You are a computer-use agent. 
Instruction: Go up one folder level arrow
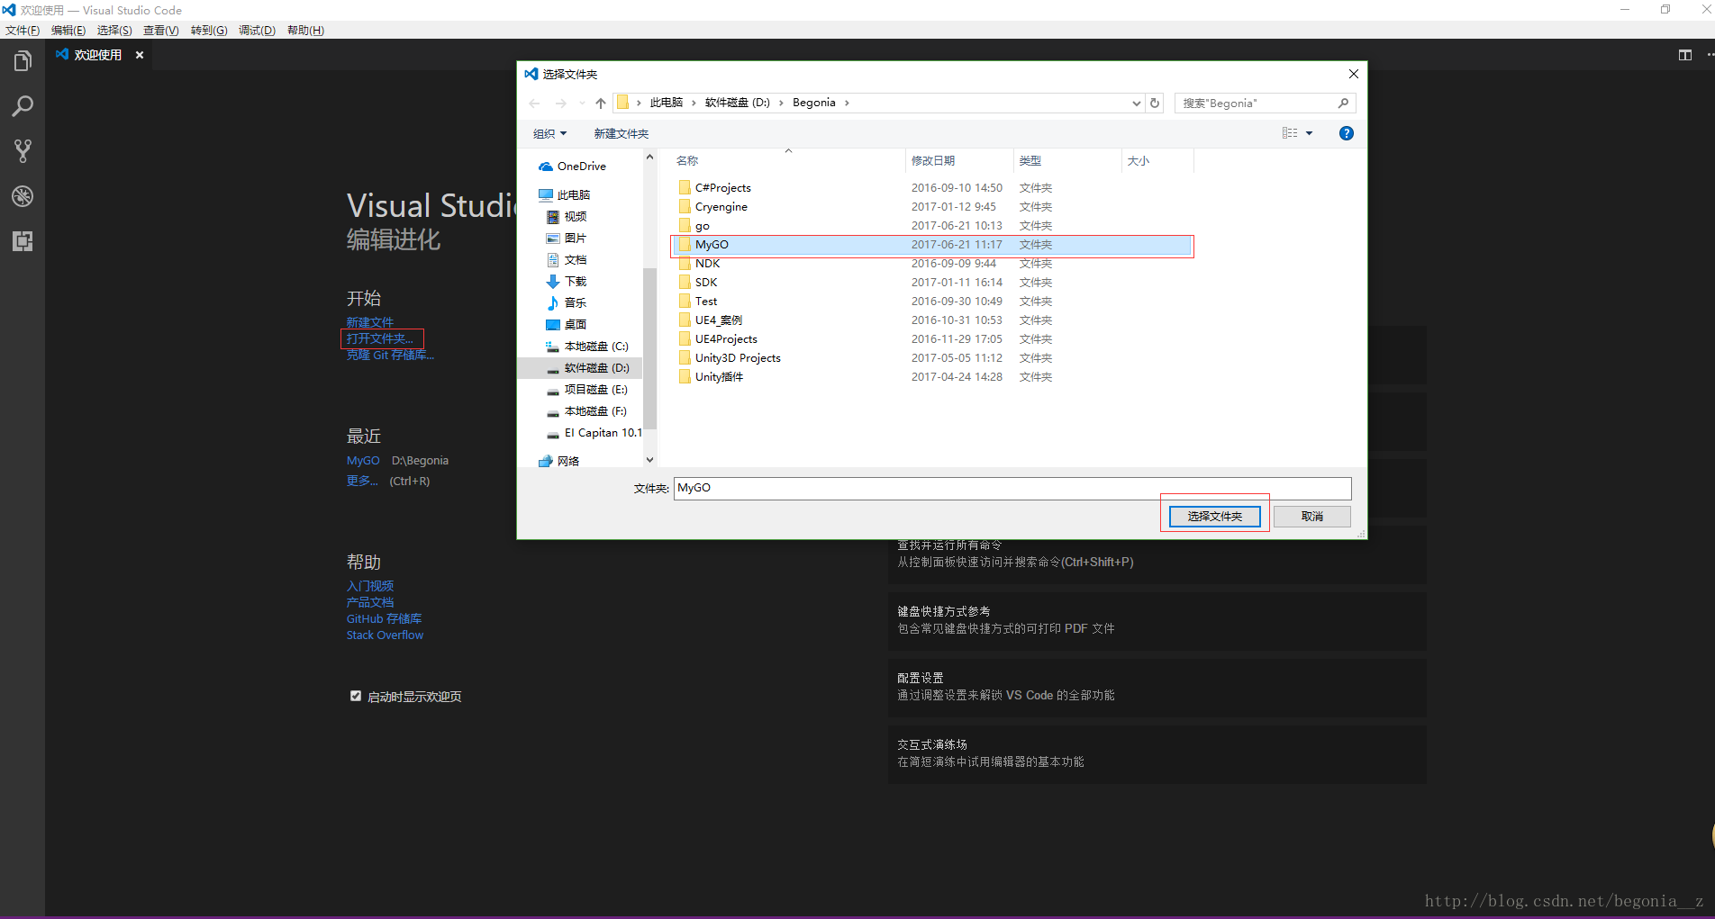[601, 104]
